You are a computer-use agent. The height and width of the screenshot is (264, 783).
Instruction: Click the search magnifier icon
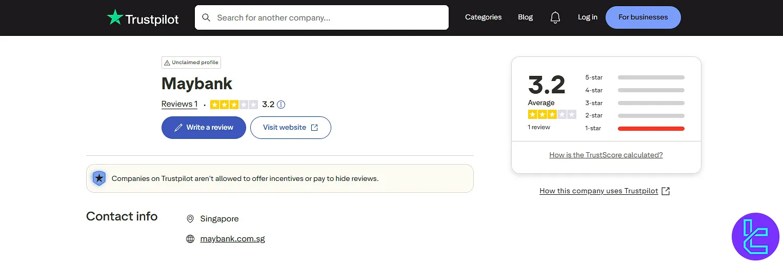coord(206,17)
